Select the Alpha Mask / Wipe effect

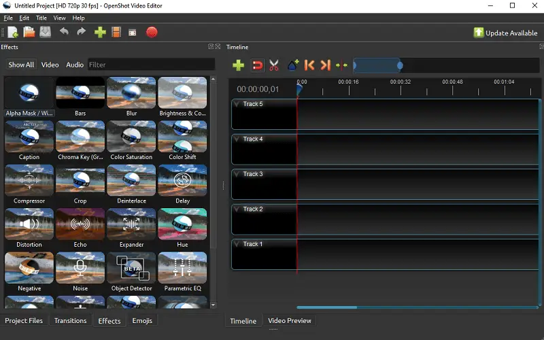click(x=29, y=97)
